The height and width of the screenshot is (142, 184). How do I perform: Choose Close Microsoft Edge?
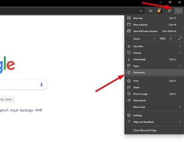154,130
